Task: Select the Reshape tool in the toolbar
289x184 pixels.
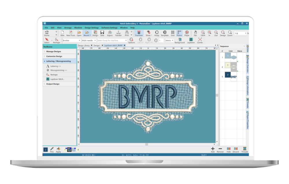Action: (x=57, y=40)
